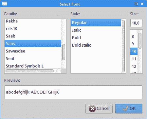Screen dimensions: 147x119
Task: Choose size 11 from the list
Action: tap(134, 59)
